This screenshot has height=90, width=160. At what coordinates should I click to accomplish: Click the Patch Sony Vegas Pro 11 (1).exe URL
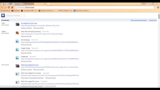pyautogui.click(x=50, y=75)
